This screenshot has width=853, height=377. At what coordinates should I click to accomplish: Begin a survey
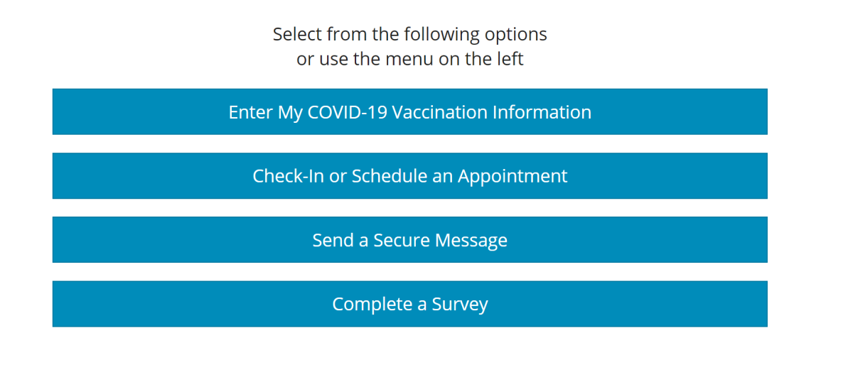pyautogui.click(x=409, y=304)
